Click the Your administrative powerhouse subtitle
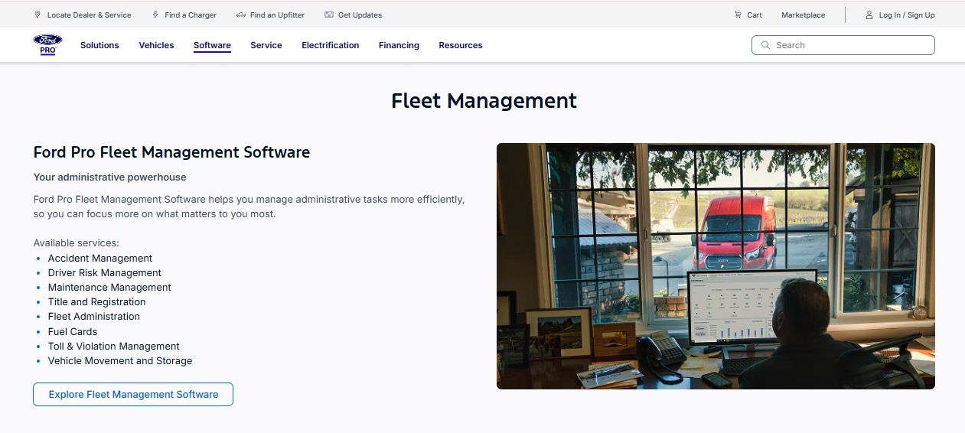965x433 pixels. pyautogui.click(x=110, y=177)
